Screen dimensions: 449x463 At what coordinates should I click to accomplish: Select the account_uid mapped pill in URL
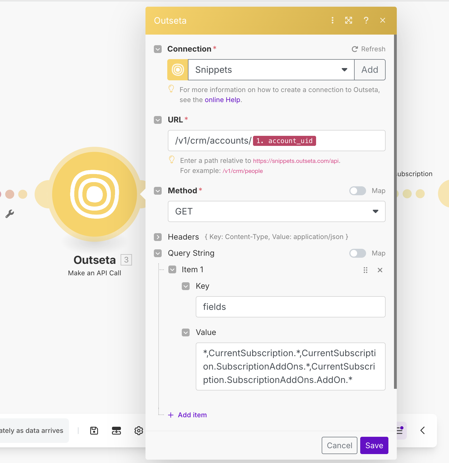(x=284, y=141)
